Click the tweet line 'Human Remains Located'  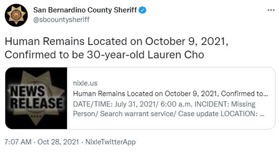[x=65, y=41]
